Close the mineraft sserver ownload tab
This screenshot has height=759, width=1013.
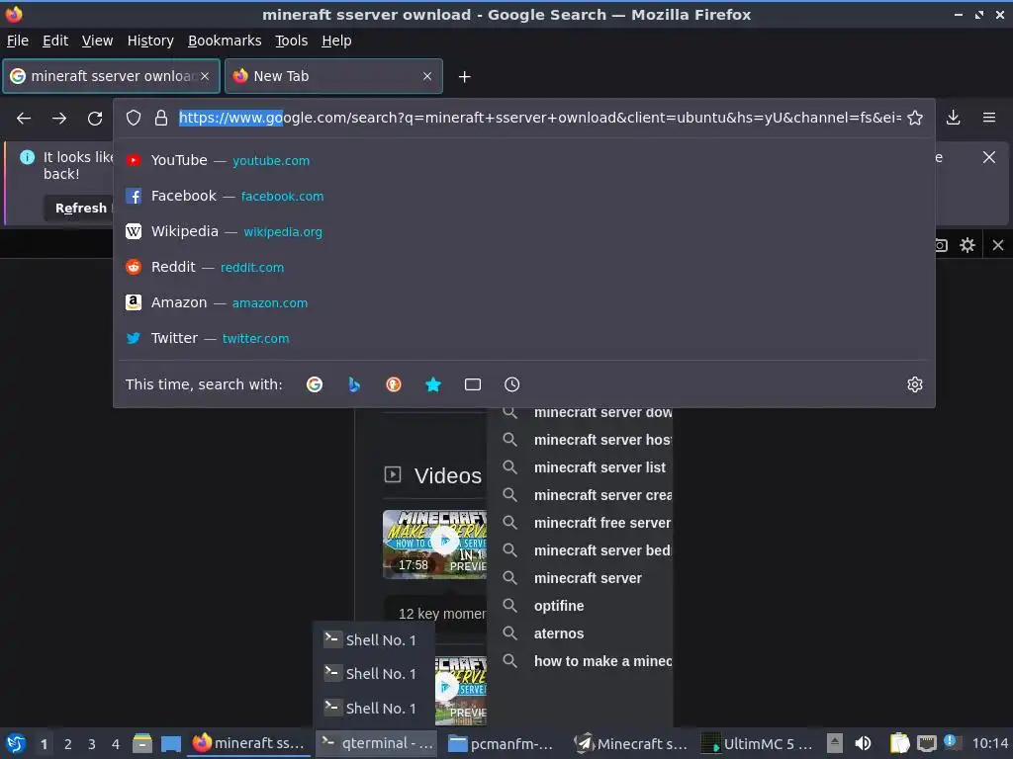[205, 76]
